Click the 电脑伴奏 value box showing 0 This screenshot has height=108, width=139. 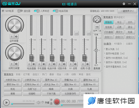(49, 64)
